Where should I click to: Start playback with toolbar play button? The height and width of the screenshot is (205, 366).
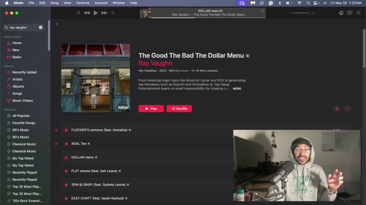point(96,13)
